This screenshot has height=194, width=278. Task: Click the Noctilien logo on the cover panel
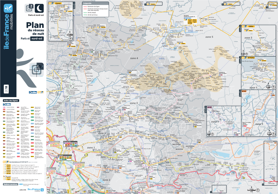click(x=33, y=93)
